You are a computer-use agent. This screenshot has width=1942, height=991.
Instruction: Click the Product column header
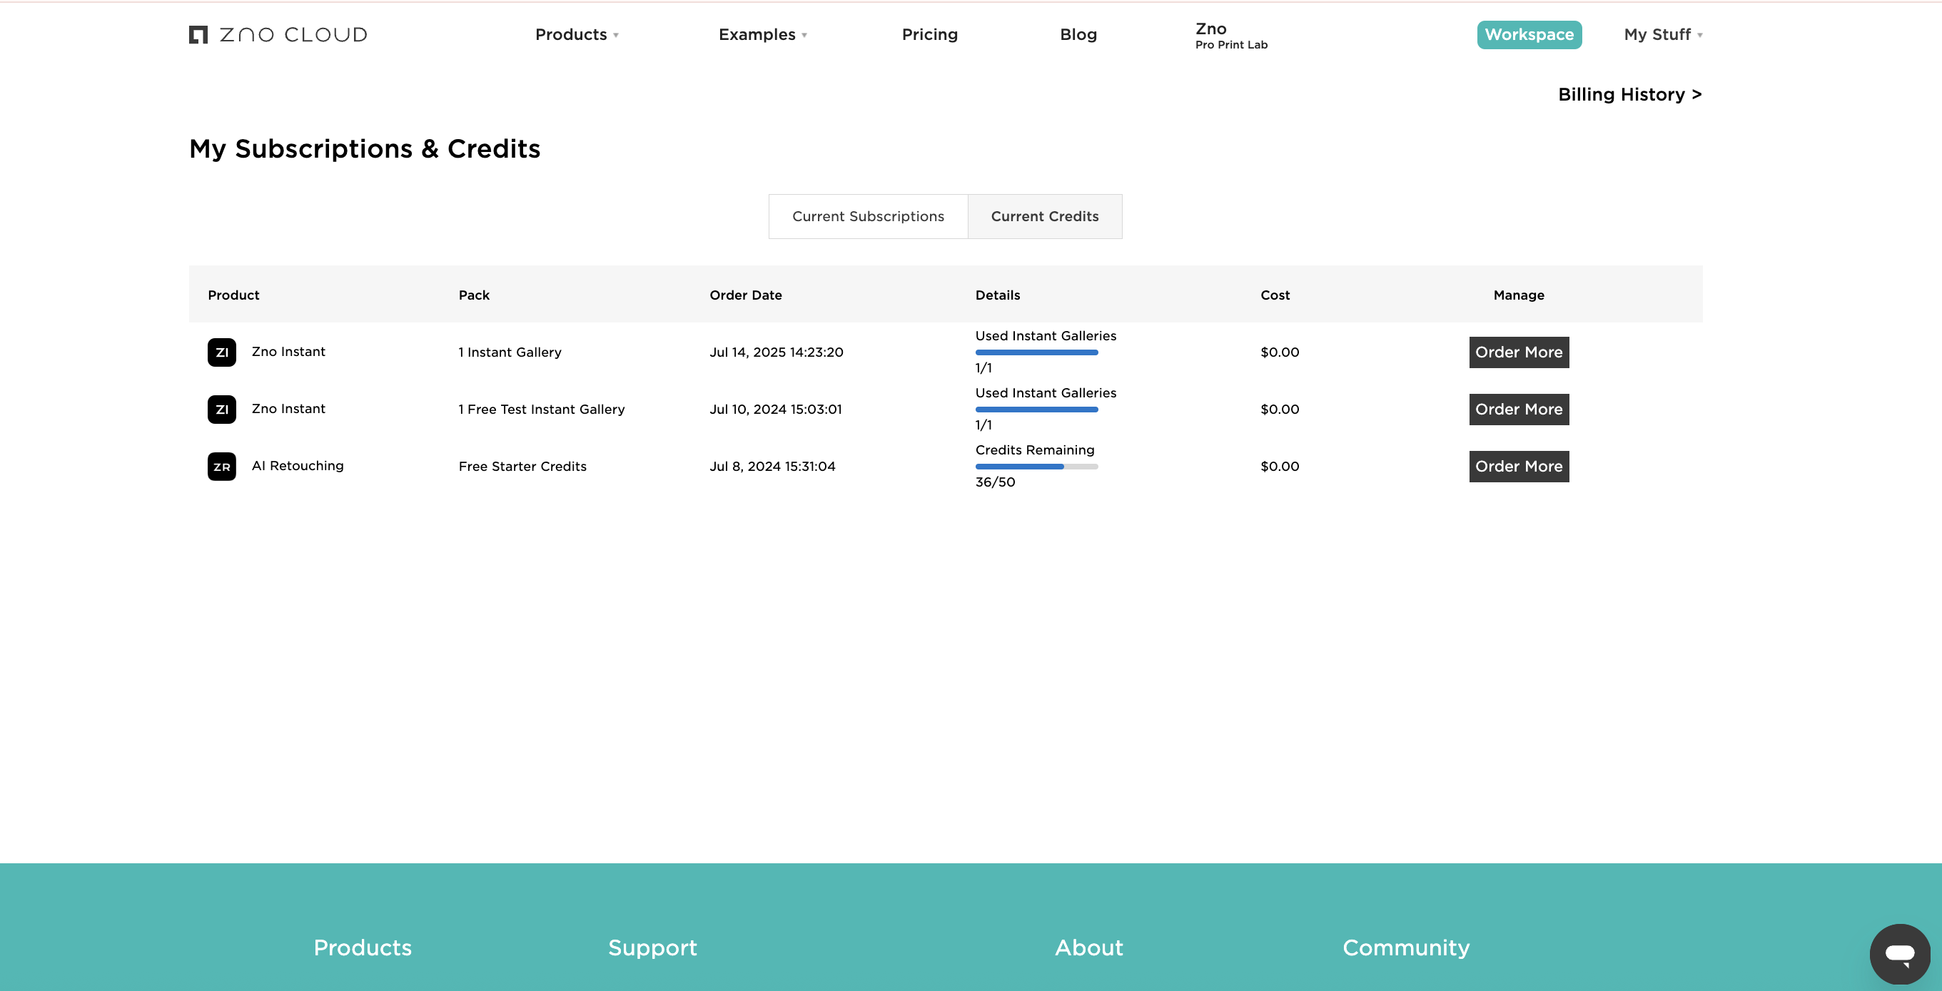[x=233, y=295]
